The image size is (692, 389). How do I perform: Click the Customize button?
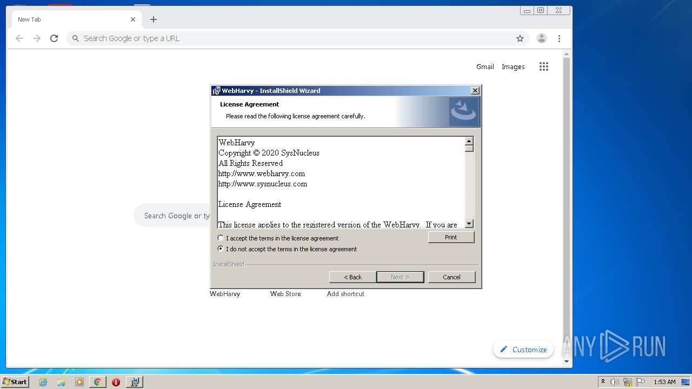pos(523,350)
